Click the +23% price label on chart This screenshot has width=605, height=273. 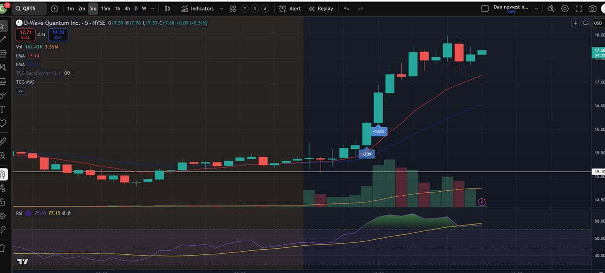367,154
